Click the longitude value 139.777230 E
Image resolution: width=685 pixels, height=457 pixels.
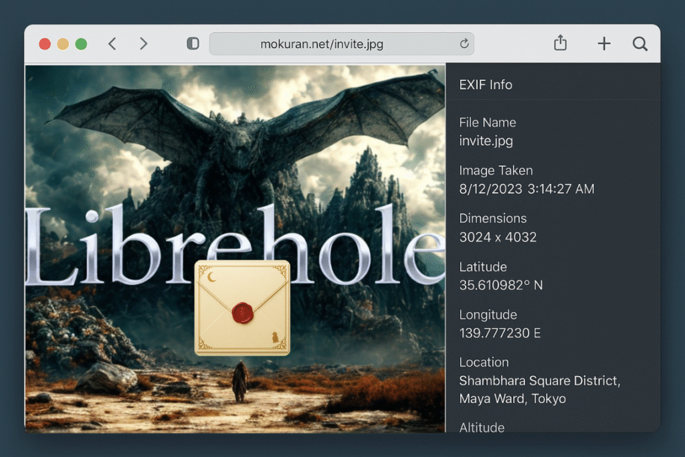click(x=499, y=333)
